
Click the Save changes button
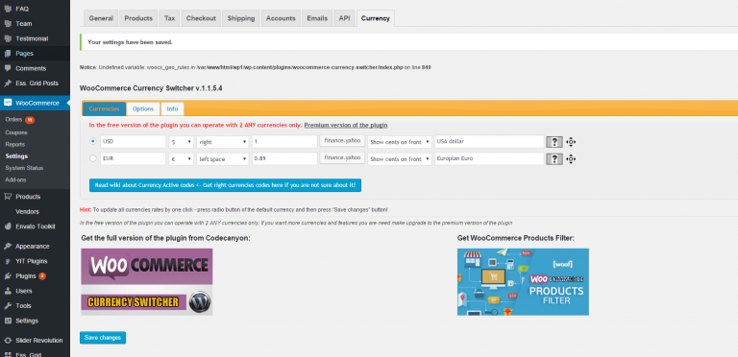click(103, 338)
